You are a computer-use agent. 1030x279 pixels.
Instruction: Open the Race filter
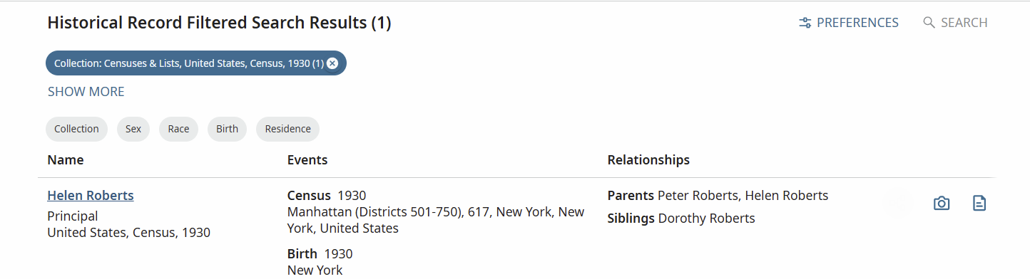178,129
